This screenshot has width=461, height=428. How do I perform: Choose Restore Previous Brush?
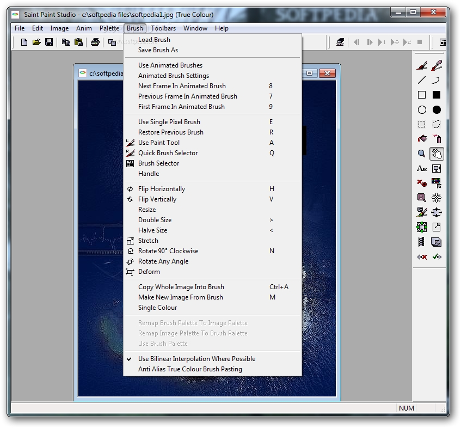point(212,132)
